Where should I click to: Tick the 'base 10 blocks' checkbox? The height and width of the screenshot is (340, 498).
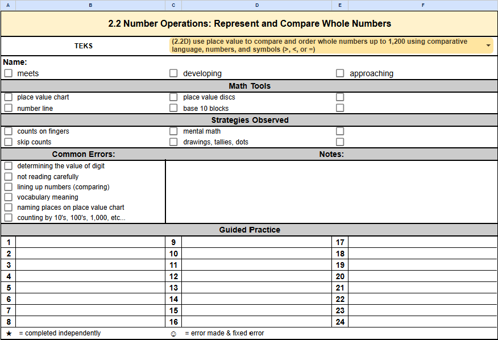(173, 108)
